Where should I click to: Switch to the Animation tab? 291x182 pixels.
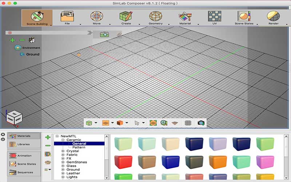coord(24,156)
